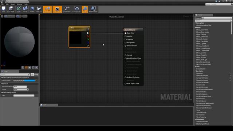The width and height of the screenshot is (233, 131).
Task: Set preview mesh to sphere
Action: (26, 67)
